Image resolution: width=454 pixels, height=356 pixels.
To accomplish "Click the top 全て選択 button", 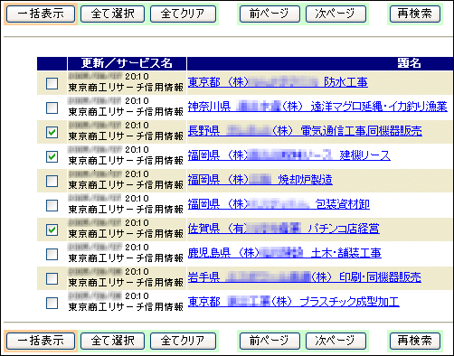I will (x=112, y=14).
